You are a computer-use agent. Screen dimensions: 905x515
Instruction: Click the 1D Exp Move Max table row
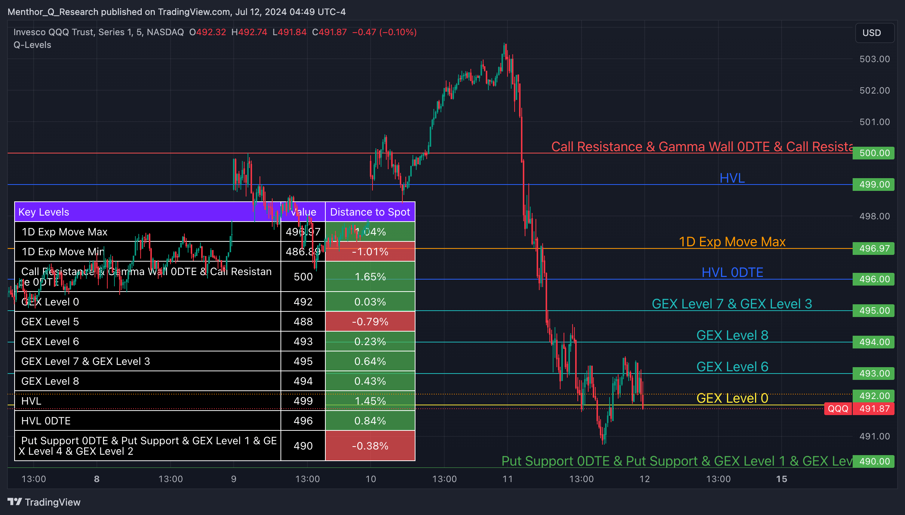tap(215, 232)
